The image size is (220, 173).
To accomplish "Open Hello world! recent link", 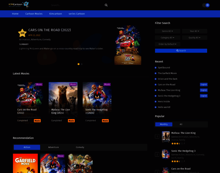I will pyautogui.click(x=164, y=107).
